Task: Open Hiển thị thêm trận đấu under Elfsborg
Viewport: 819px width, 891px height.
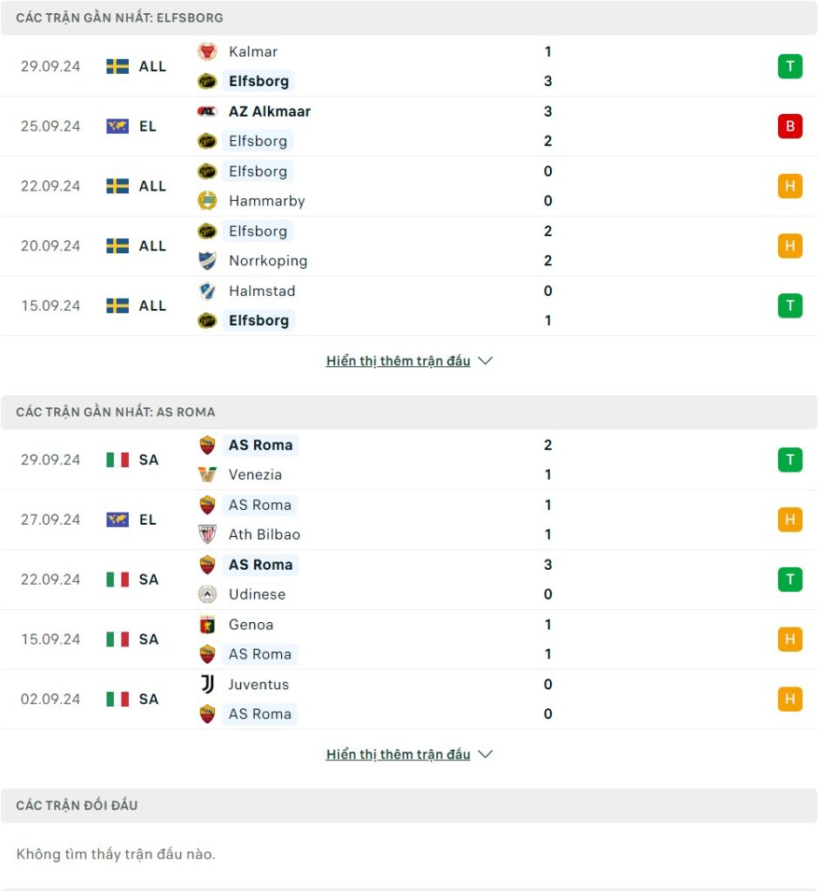Action: 398,361
